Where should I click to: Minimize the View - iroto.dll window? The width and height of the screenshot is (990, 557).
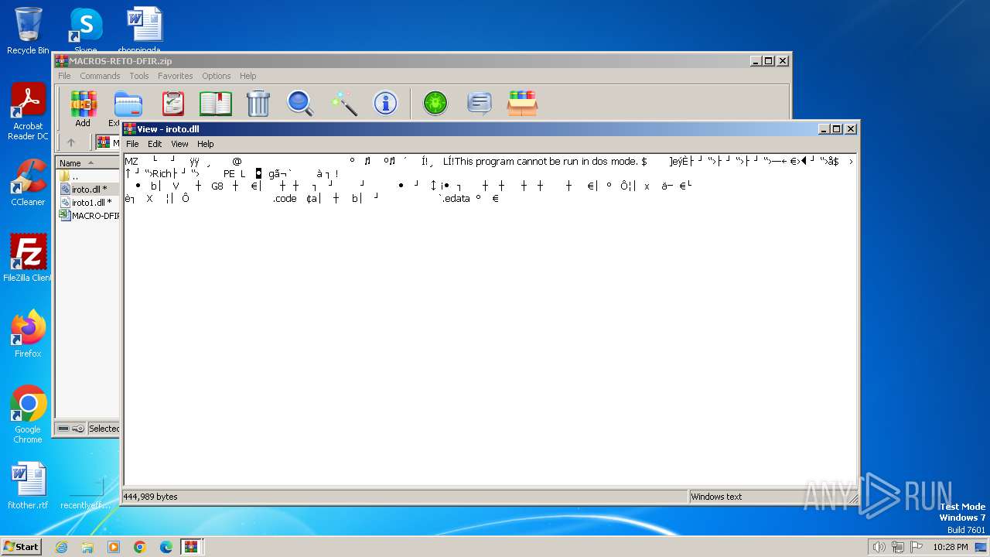pyautogui.click(x=824, y=129)
